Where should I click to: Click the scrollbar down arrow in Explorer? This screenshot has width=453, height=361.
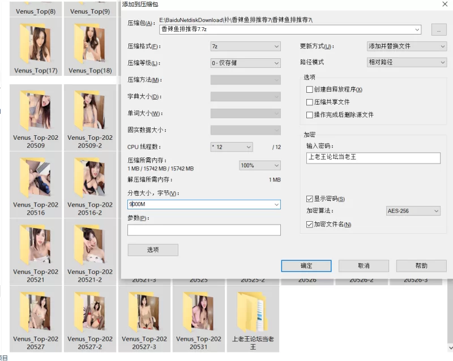point(450,347)
